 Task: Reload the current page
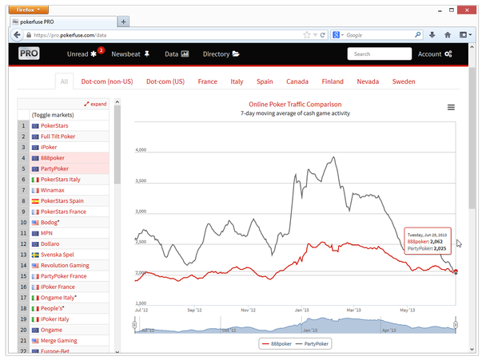(x=323, y=35)
